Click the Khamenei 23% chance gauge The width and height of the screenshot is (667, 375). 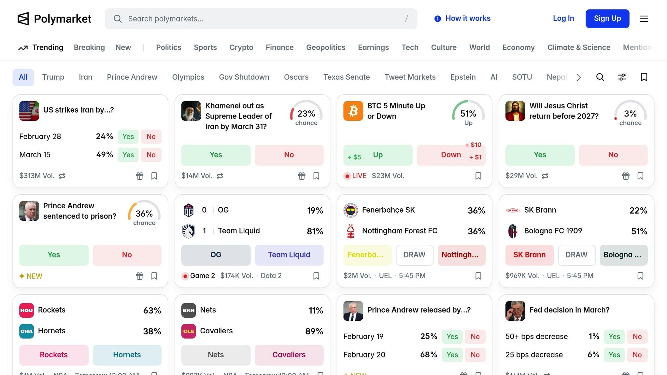pos(306,114)
